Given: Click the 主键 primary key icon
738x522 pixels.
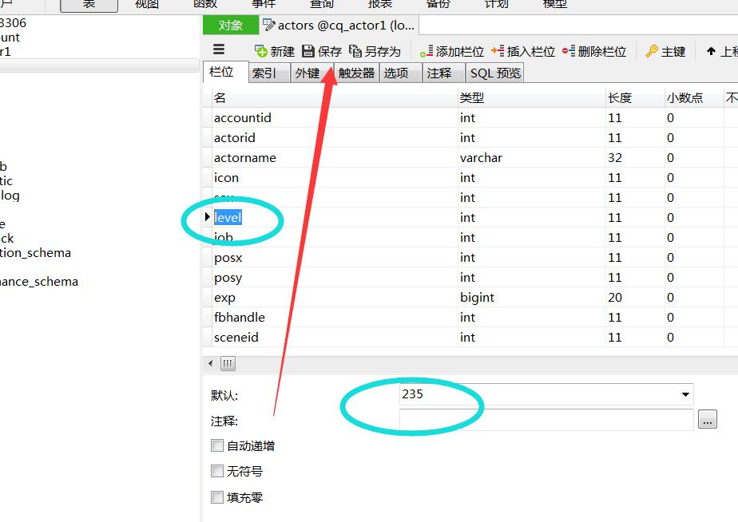Looking at the screenshot, I should 652,51.
